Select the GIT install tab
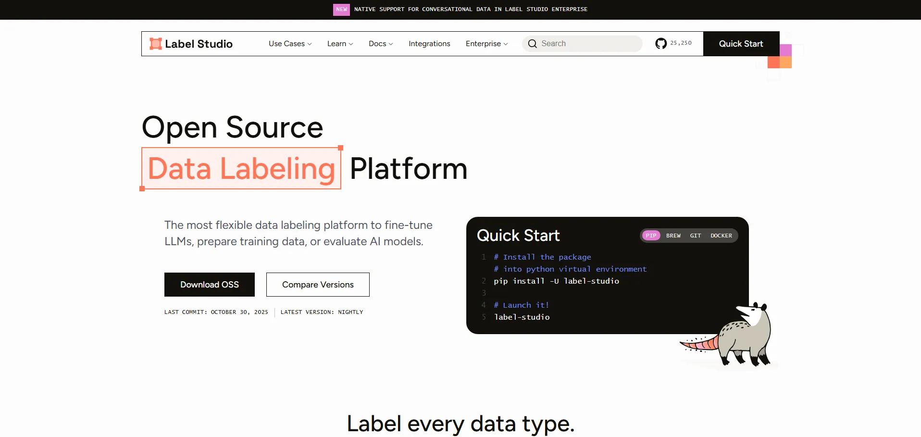This screenshot has height=437, width=921. point(695,236)
